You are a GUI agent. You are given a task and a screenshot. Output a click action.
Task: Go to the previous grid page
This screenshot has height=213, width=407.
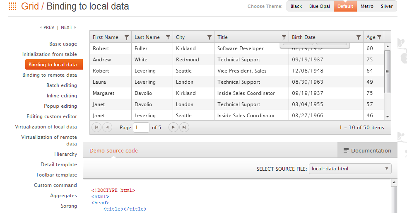click(107, 128)
